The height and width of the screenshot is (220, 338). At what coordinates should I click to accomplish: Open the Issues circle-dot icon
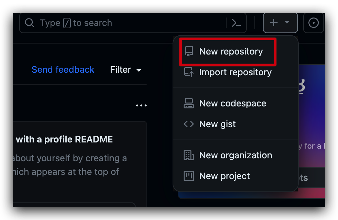(313, 23)
